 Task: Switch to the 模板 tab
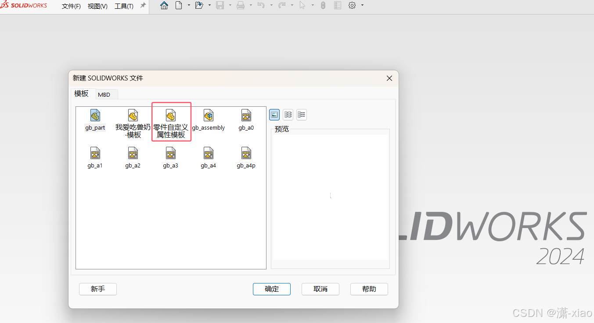coord(82,94)
